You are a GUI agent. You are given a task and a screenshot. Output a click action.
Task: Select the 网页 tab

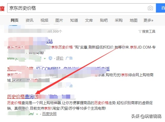click(15, 20)
